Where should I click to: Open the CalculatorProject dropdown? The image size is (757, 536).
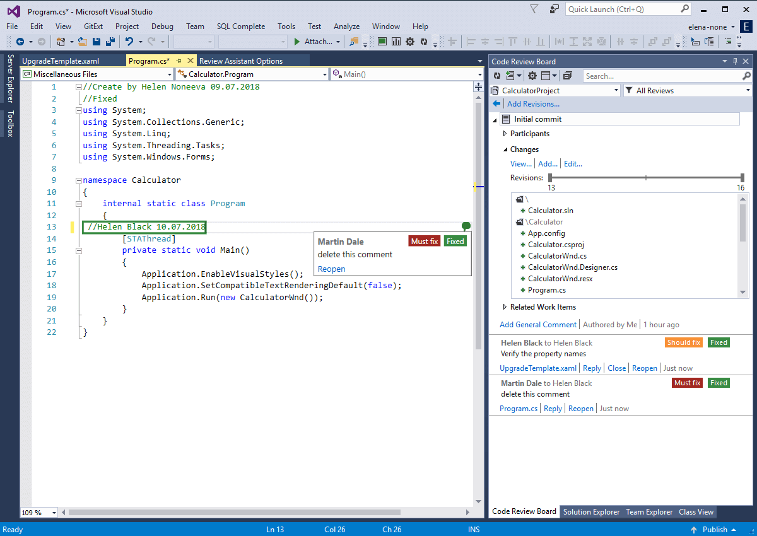coord(616,91)
